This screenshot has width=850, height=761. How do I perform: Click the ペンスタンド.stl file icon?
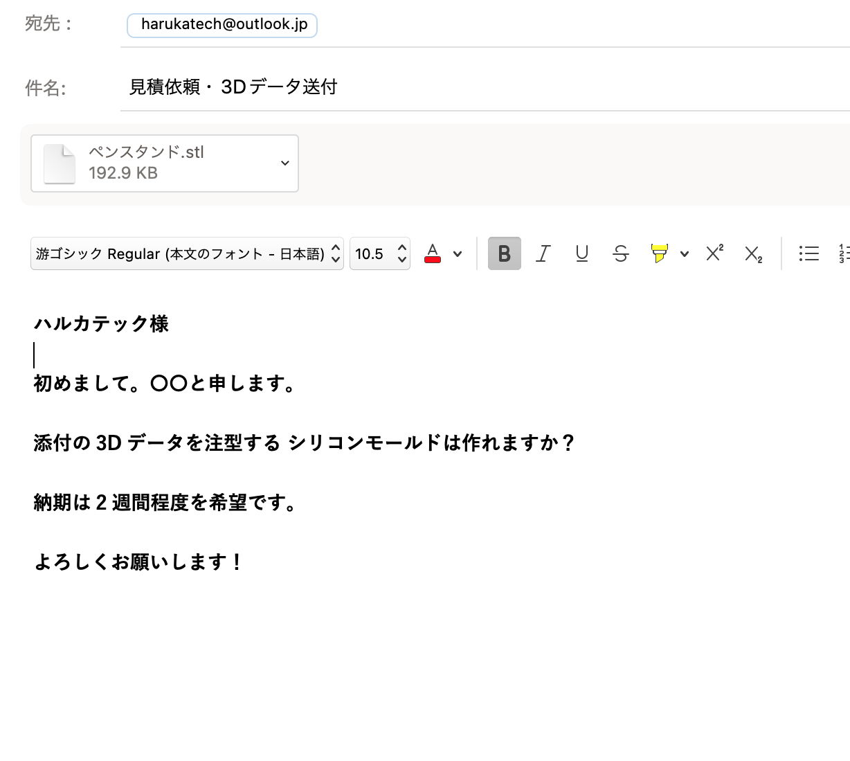tap(60, 163)
